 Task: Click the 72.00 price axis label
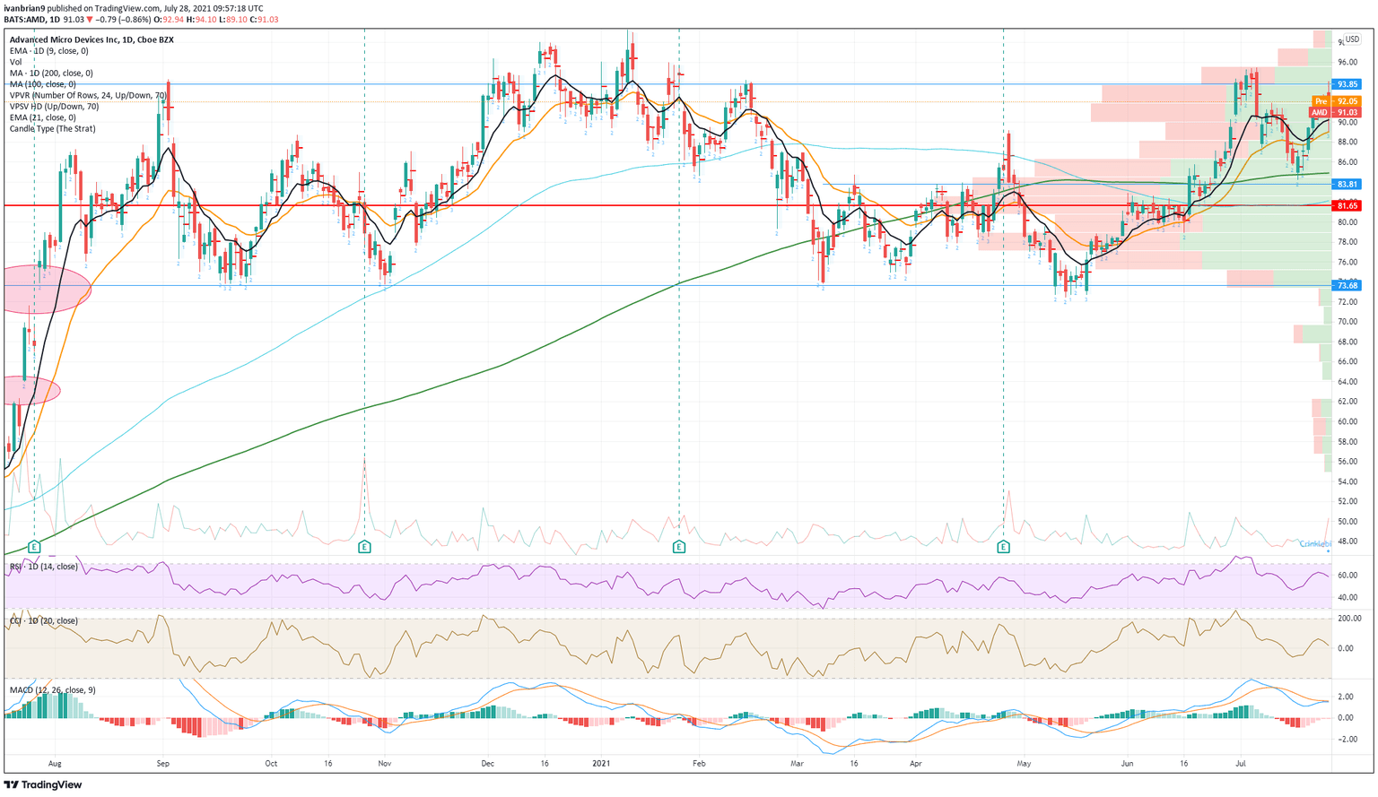tap(1348, 302)
